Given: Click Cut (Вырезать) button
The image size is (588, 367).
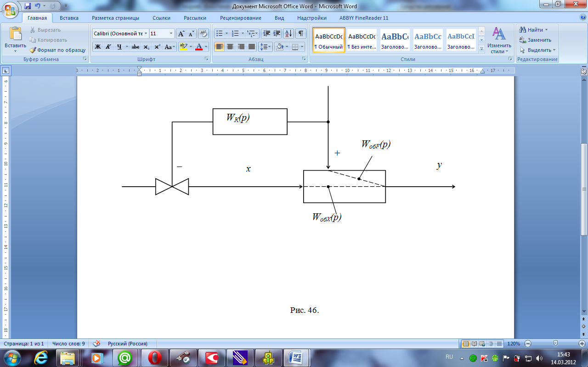Looking at the screenshot, I should coord(45,30).
